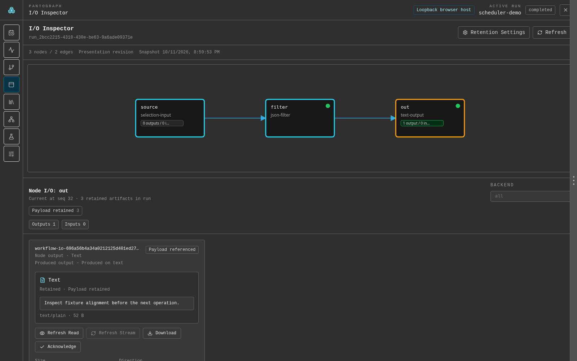Click the green status dot on filter node
Viewport: 577px width, 361px height.
[328, 106]
